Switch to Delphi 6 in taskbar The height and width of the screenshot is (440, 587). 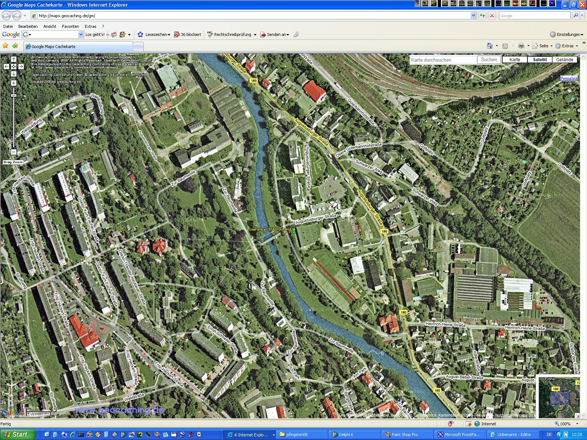click(x=354, y=434)
